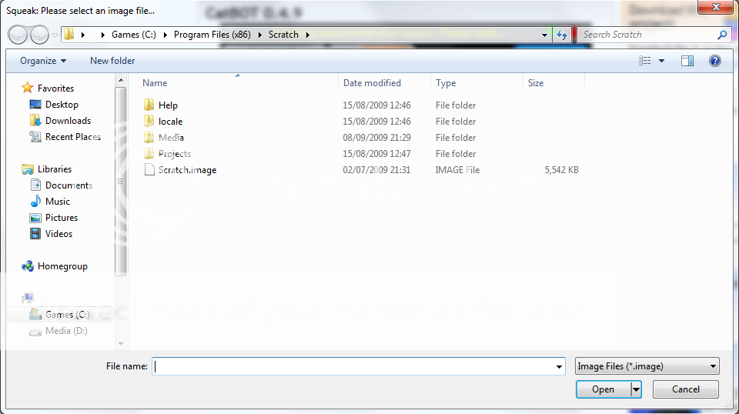Click the blue help question-mark icon
Image resolution: width=739 pixels, height=414 pixels.
pyautogui.click(x=715, y=61)
